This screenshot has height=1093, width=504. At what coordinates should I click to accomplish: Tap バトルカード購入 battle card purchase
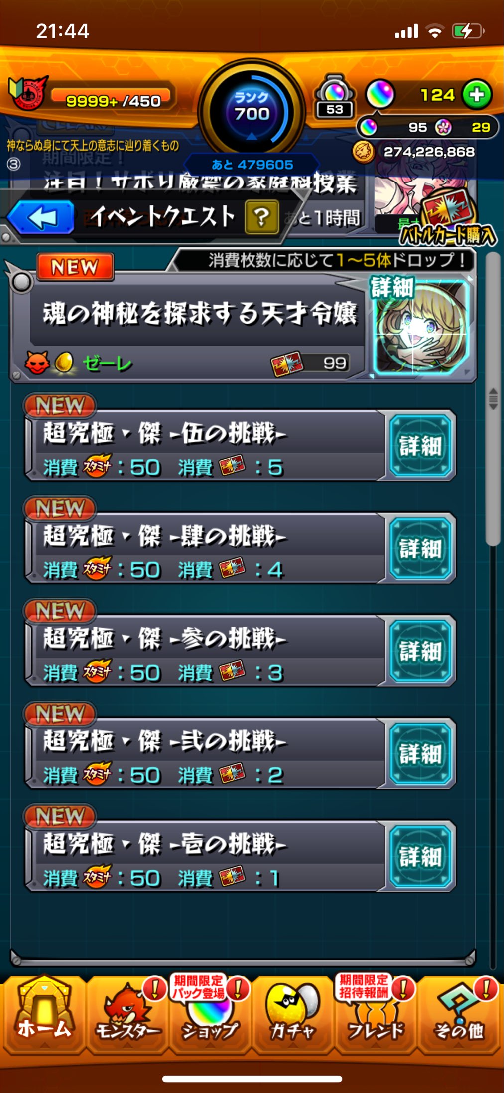coord(447,219)
